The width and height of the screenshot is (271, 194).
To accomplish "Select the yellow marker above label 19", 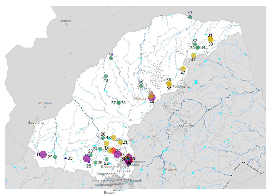I will tap(106, 143).
